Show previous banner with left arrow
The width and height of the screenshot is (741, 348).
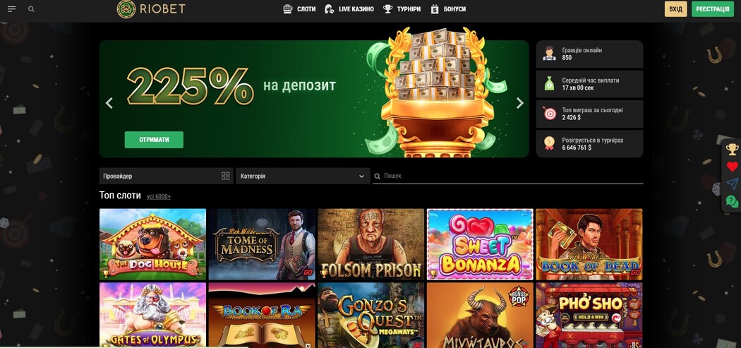[x=109, y=103]
